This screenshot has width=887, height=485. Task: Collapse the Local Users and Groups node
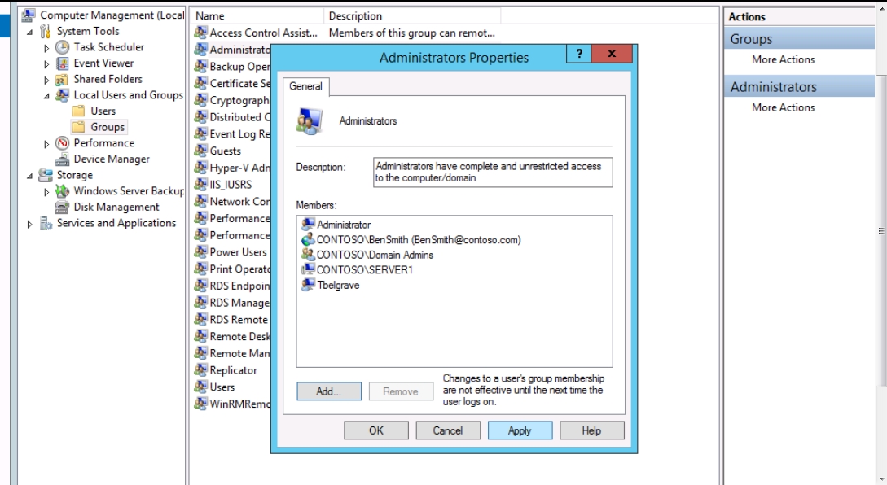point(46,96)
